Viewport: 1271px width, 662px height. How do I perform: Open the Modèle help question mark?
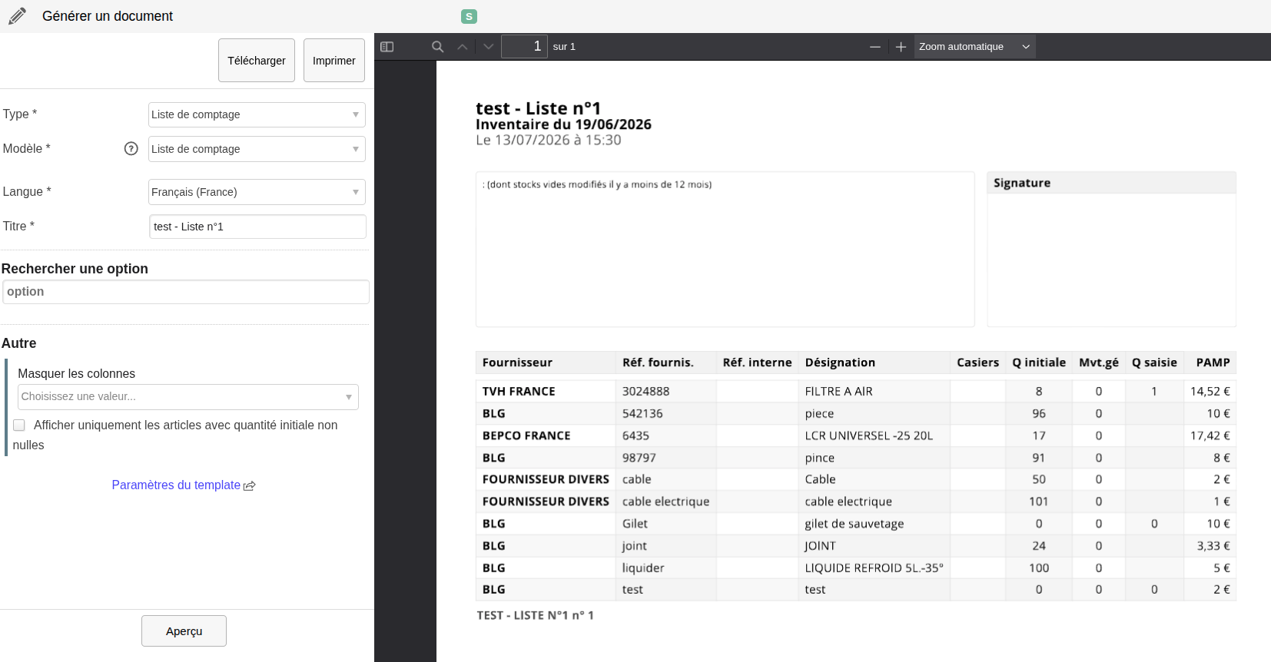[x=131, y=148]
